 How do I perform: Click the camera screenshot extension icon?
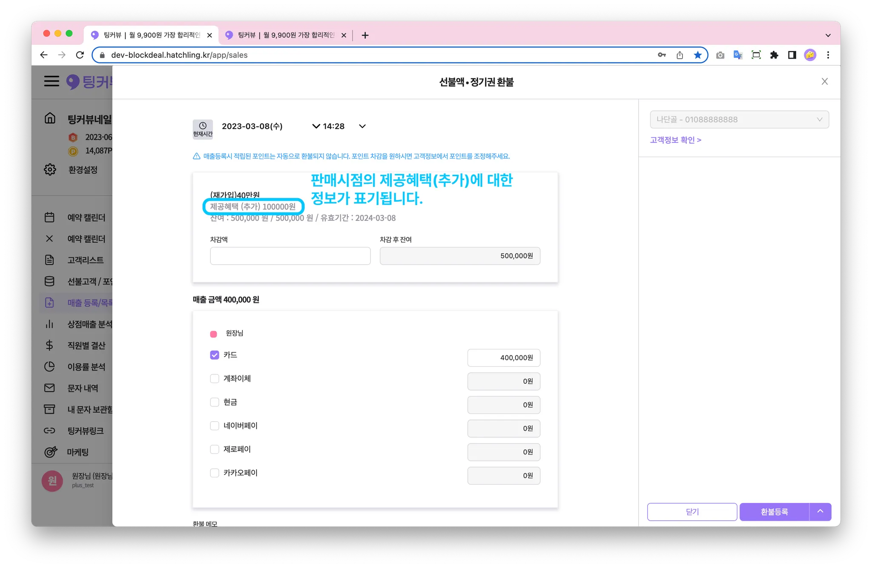coord(720,55)
